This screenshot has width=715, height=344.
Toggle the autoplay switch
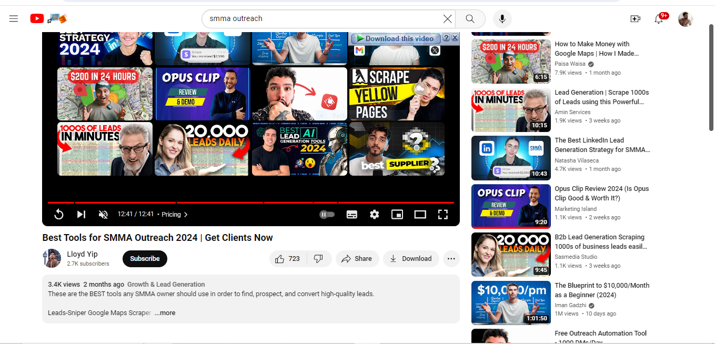point(327,214)
